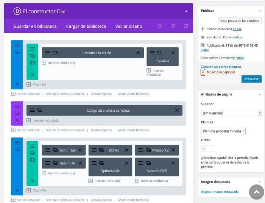Click the Actualizar button
Viewport: 265px width, 203px height.
(251, 79)
